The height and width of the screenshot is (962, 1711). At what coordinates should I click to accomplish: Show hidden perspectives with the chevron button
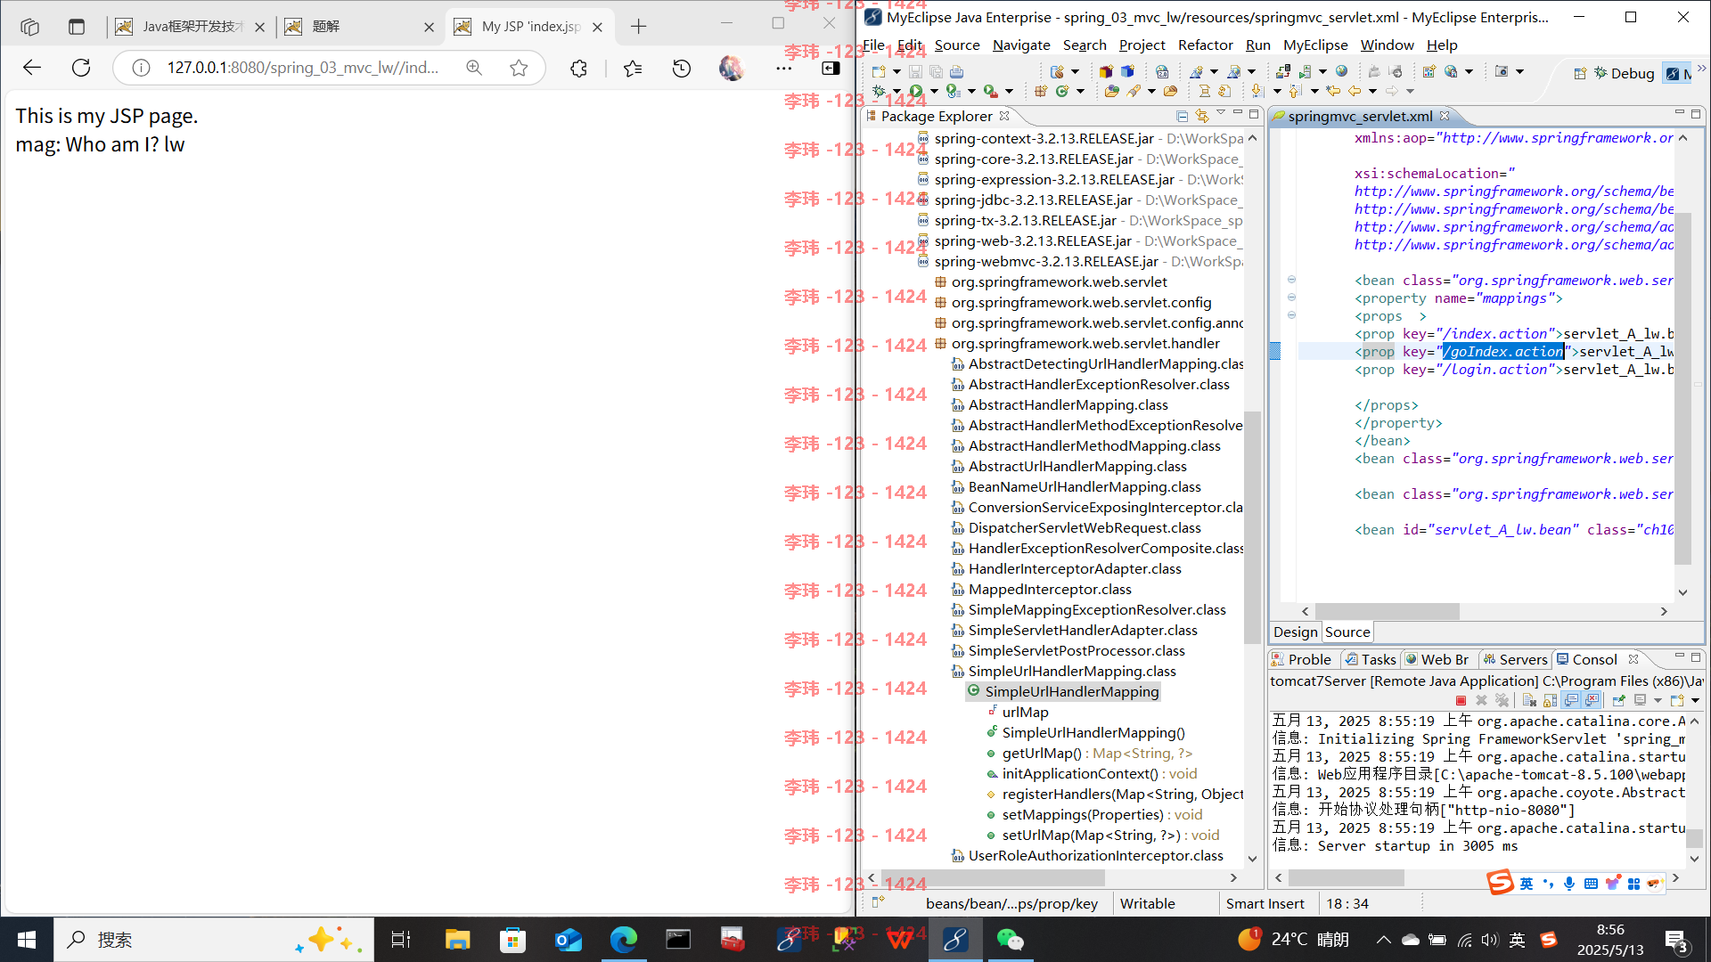pyautogui.click(x=1701, y=68)
